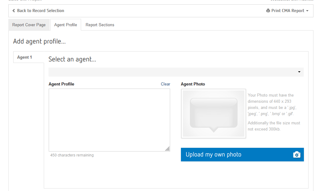Go back to Record Selection
Screen dimensions: 319x191
(40, 11)
